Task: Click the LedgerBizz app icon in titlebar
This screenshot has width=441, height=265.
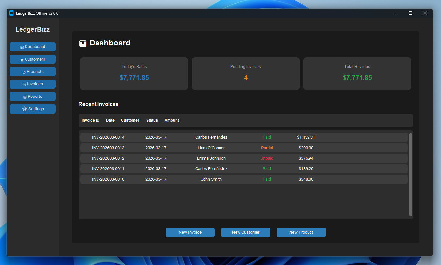Action: click(x=11, y=13)
